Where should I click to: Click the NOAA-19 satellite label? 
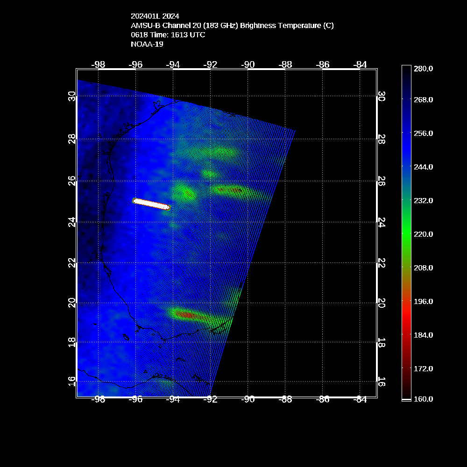click(x=148, y=44)
